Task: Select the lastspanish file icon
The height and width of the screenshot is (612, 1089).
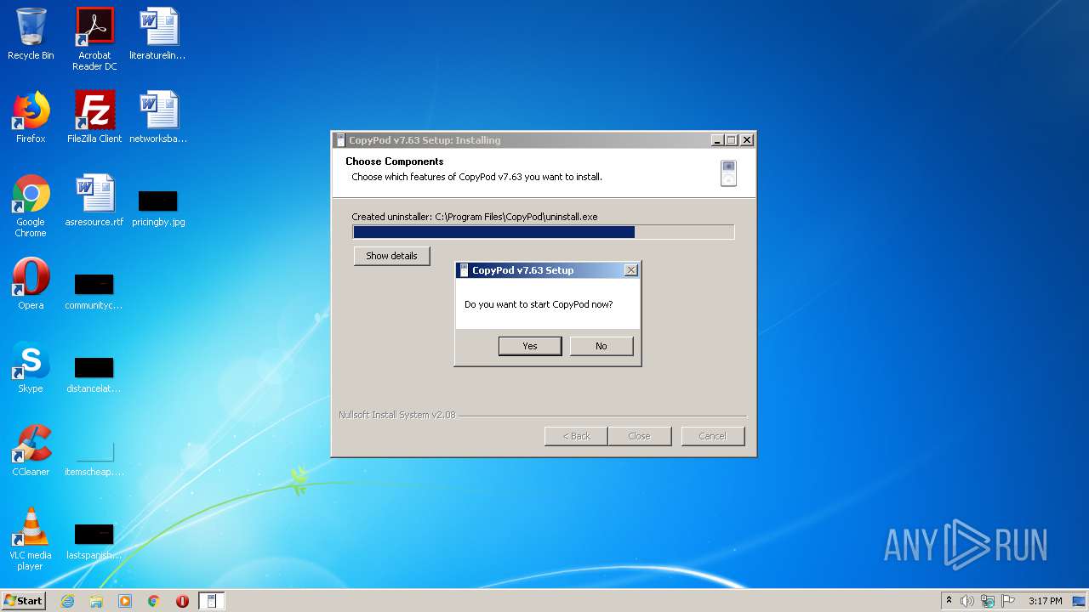Action: (94, 541)
